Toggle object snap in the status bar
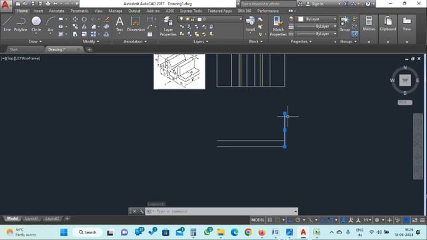 330,220
